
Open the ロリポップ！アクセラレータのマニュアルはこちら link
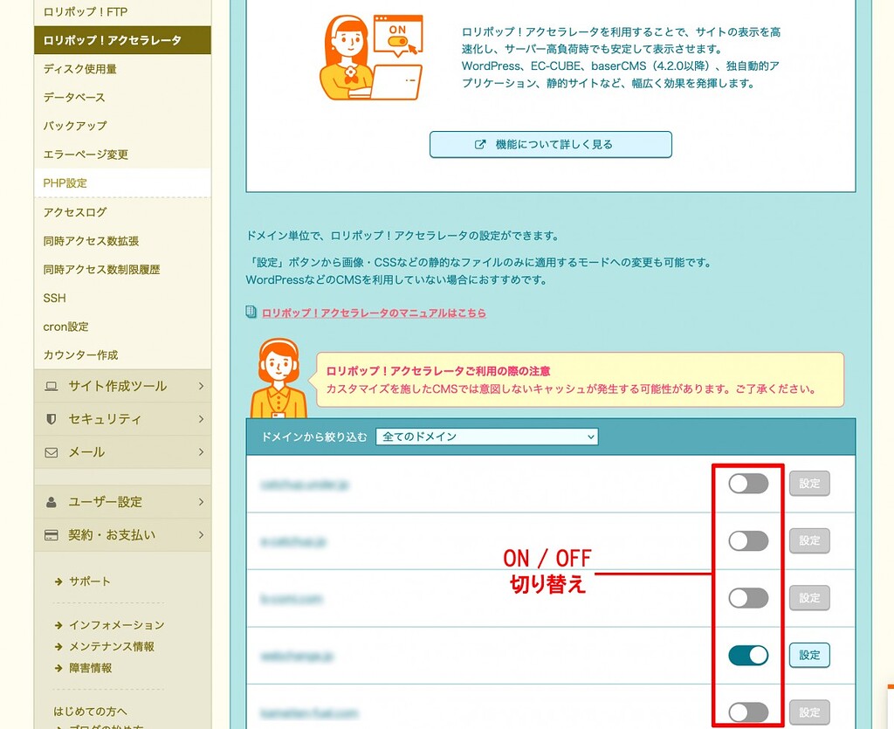(x=374, y=313)
